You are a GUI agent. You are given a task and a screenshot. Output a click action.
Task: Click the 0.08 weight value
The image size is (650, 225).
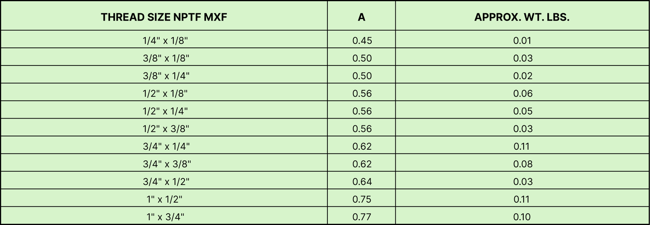pos(522,164)
